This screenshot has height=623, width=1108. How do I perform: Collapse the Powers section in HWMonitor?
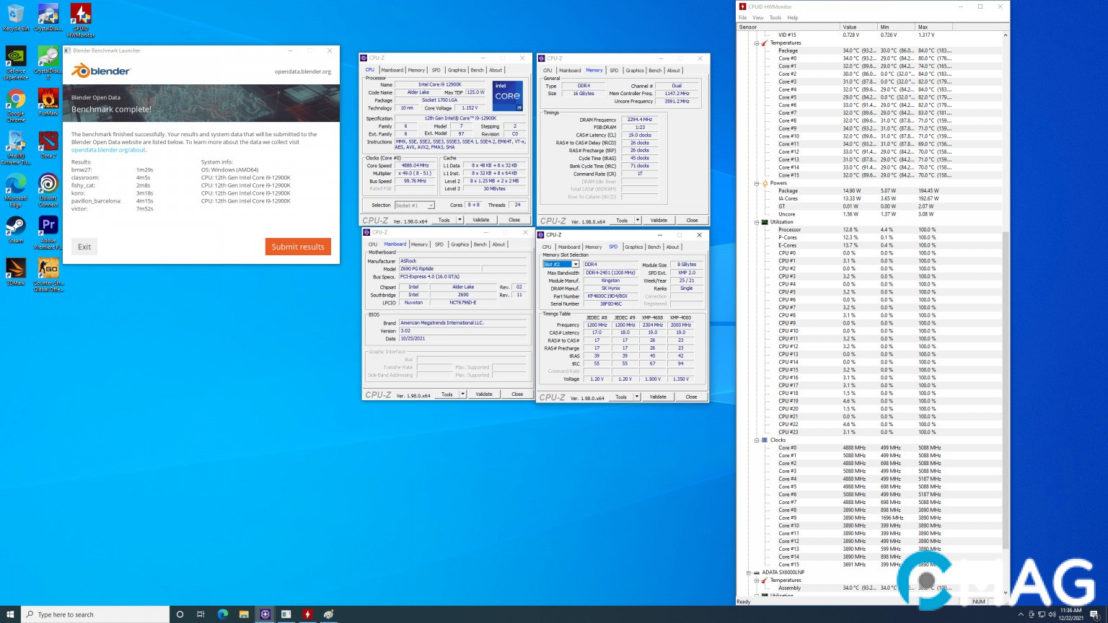tap(757, 183)
